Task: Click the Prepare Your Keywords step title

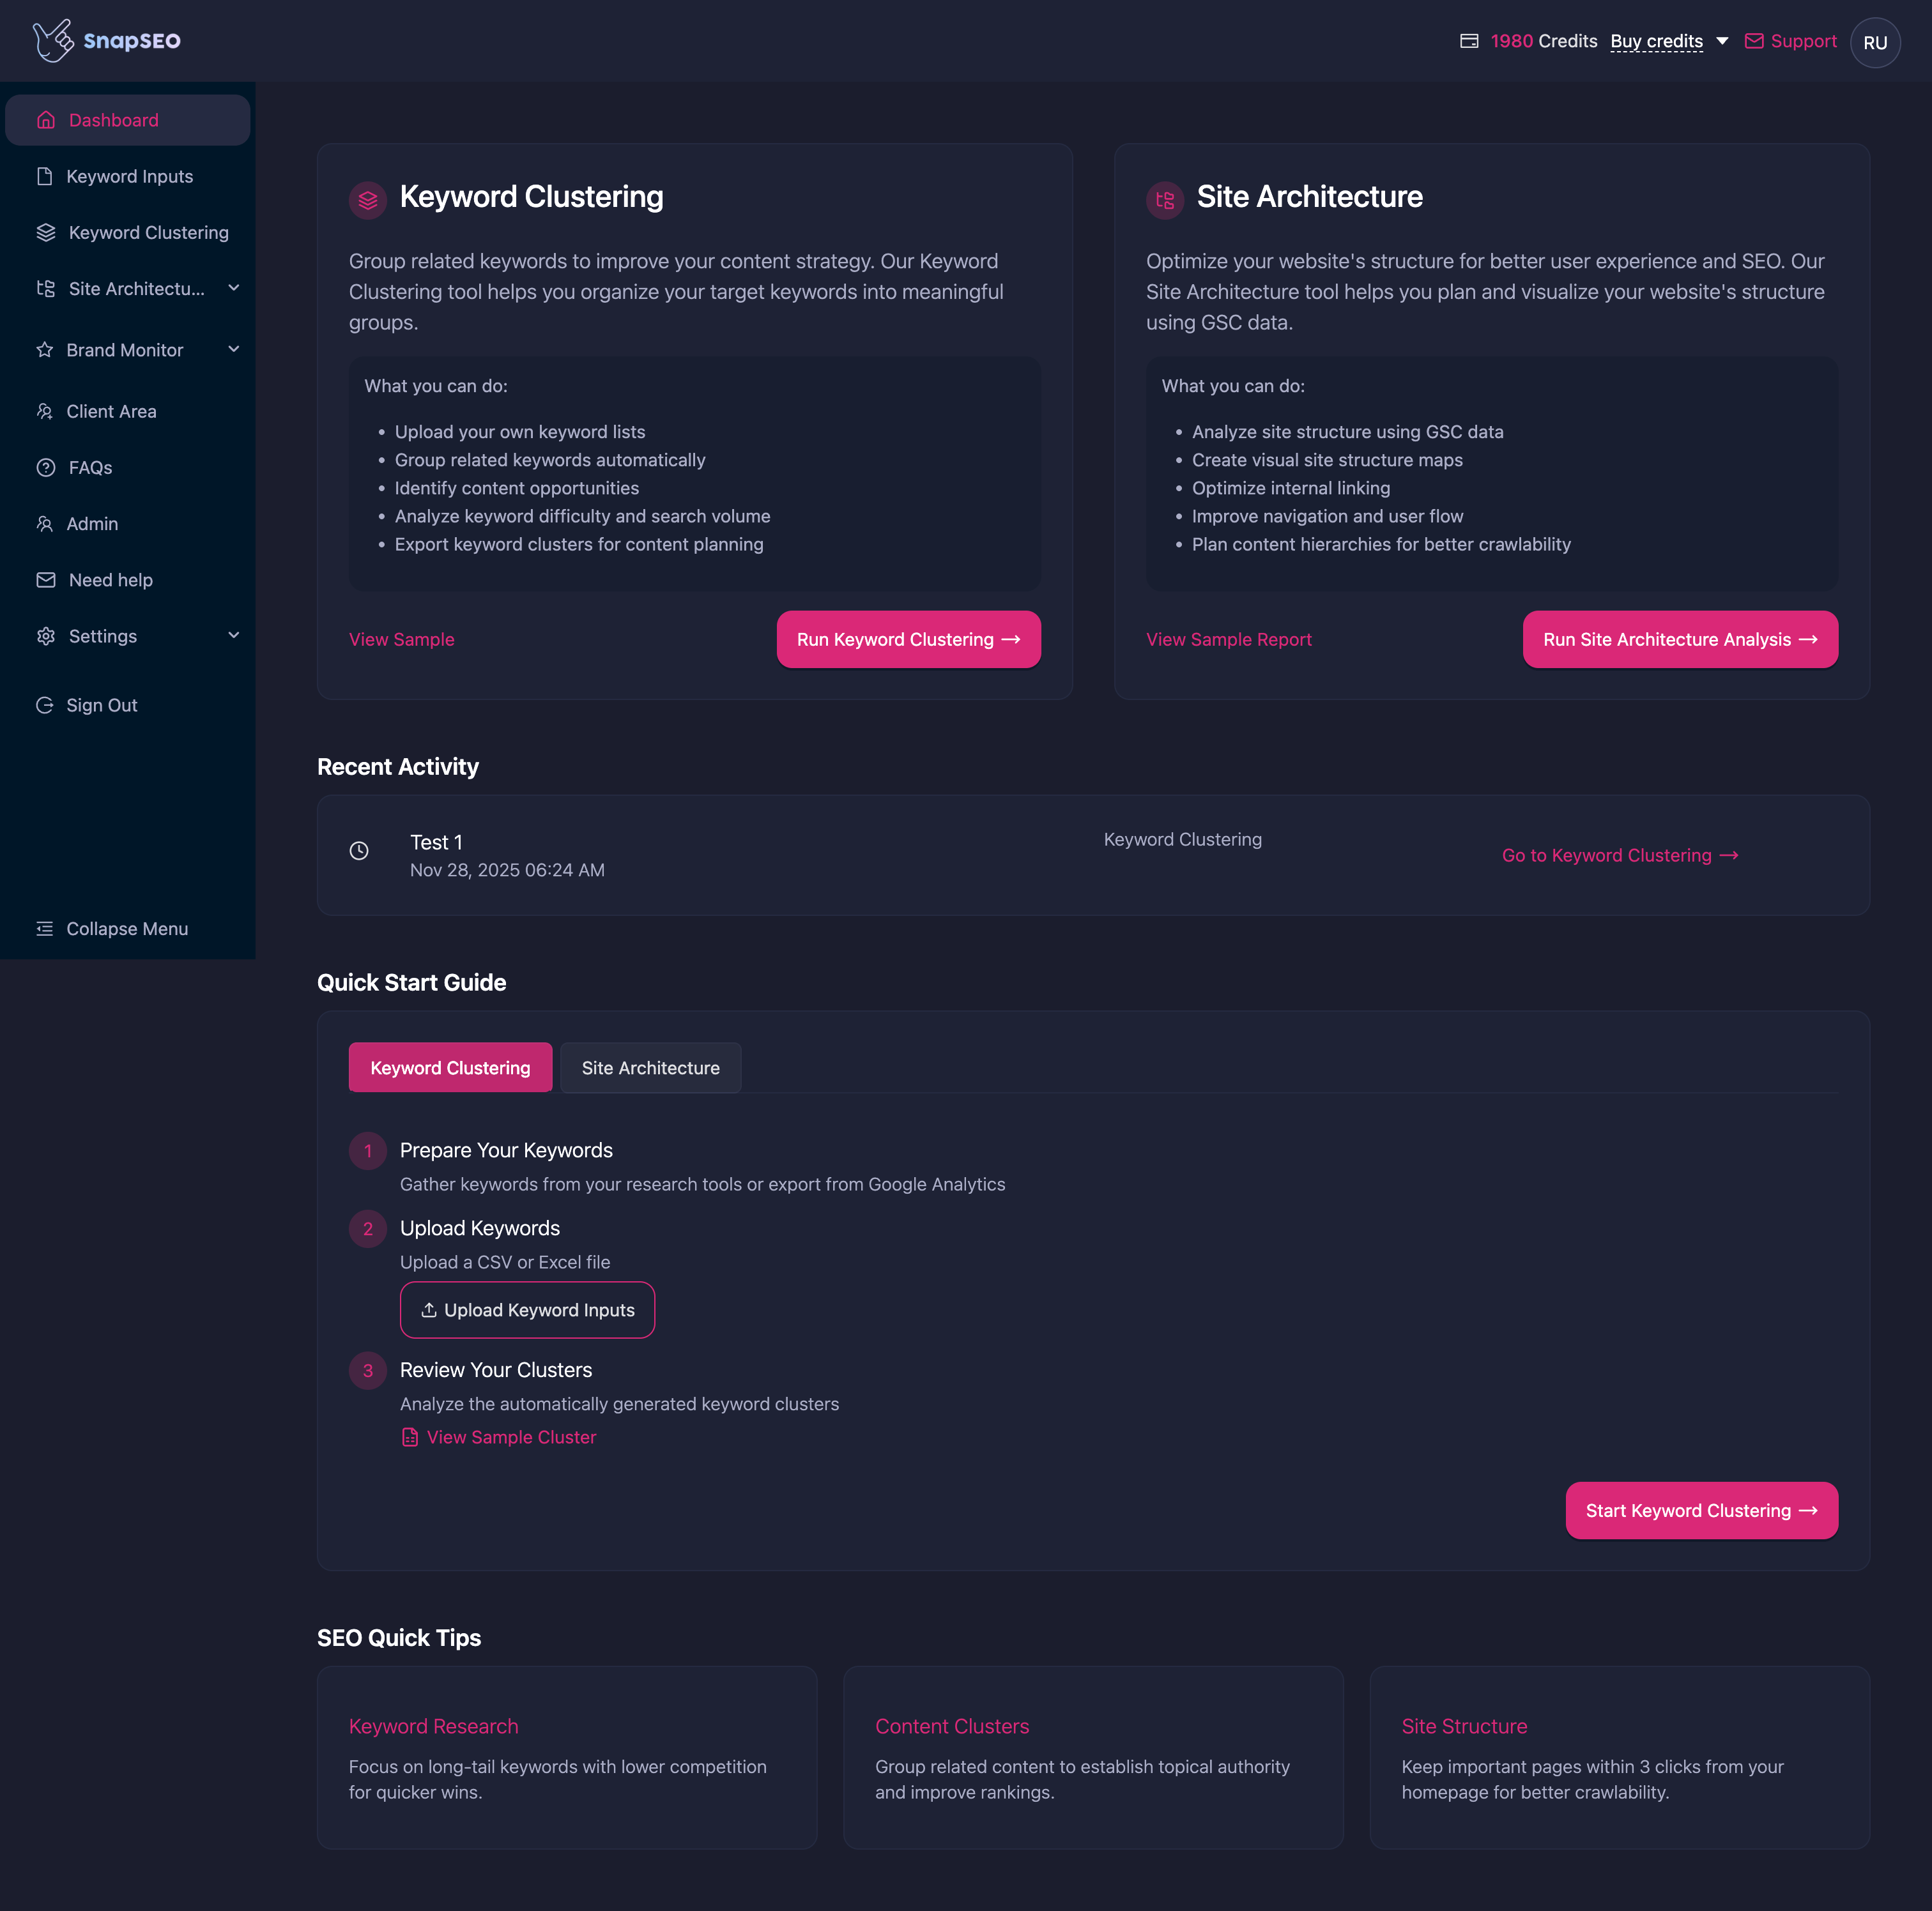Action: (506, 1150)
